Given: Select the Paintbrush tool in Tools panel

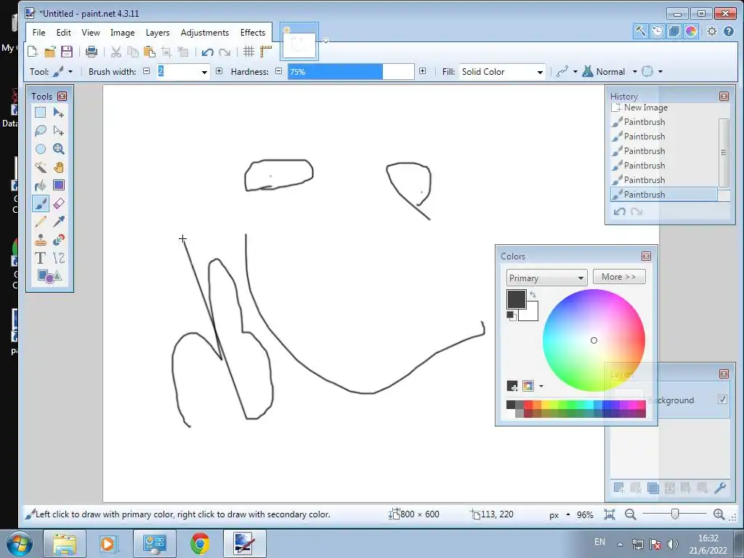Looking at the screenshot, I should coord(41,203).
